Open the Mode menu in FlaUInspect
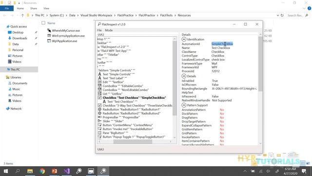The height and width of the screenshot is (176, 312). pos(109,30)
